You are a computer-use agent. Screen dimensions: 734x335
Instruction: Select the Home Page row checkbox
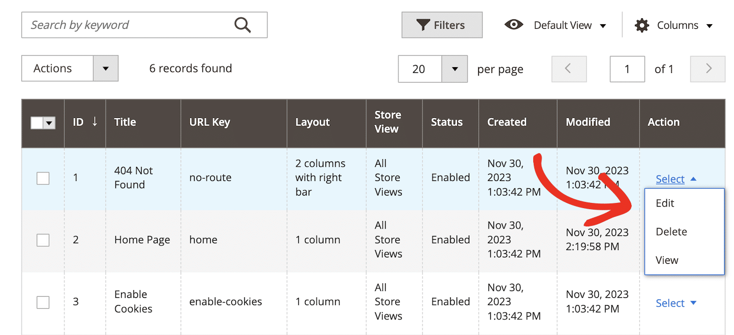[43, 240]
